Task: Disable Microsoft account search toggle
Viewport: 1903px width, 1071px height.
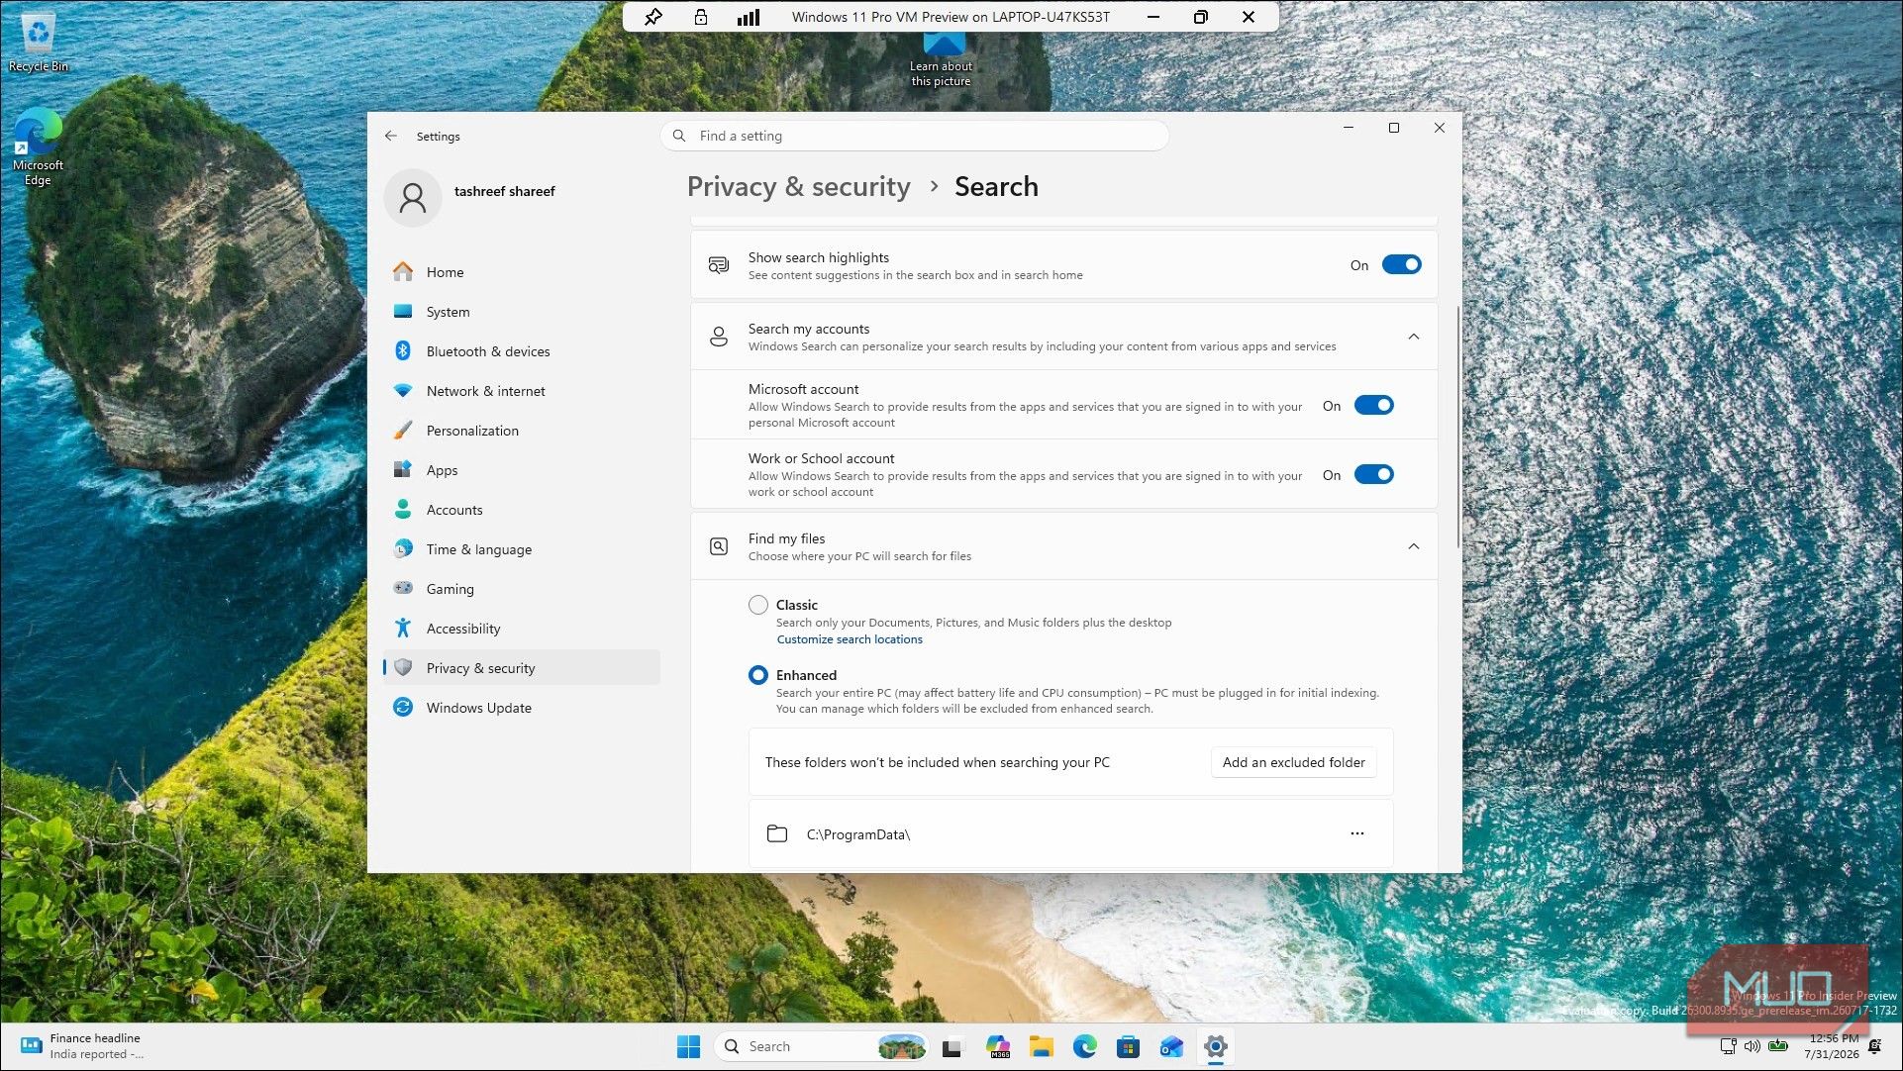Action: (1374, 406)
